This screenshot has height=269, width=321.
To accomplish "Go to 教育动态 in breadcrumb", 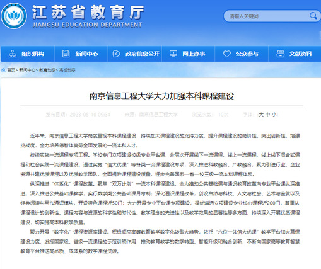I will tap(47, 70).
